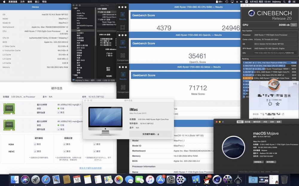The height and width of the screenshot is (186, 299).
Task: Select ranking row for Ryzen 7 1700X
Action: click(269, 72)
